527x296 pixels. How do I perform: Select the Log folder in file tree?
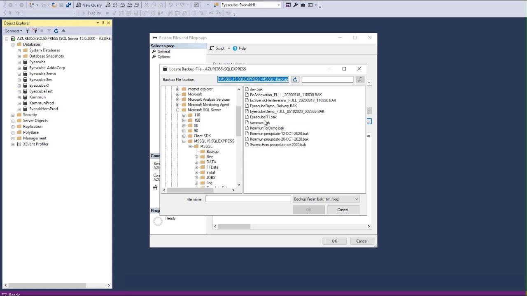pos(209,183)
